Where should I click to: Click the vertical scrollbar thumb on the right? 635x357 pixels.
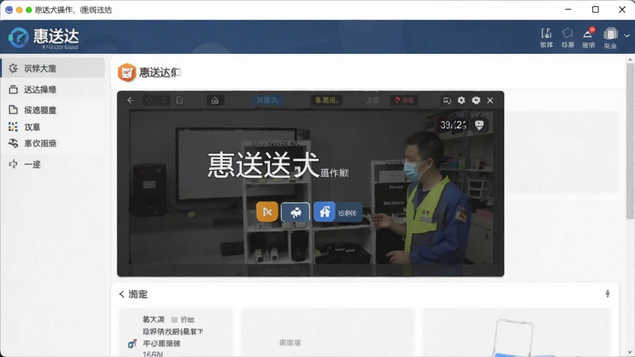click(x=630, y=141)
